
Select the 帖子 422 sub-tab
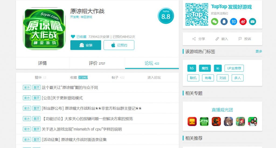pos(118,77)
